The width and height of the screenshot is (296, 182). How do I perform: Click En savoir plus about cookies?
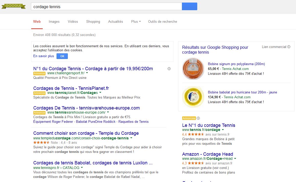[43, 56]
